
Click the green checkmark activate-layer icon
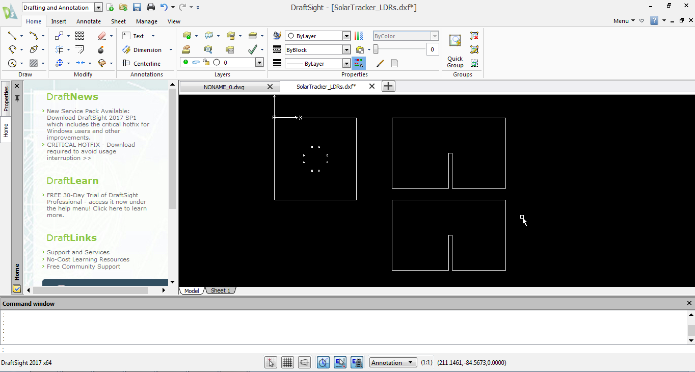tap(252, 49)
